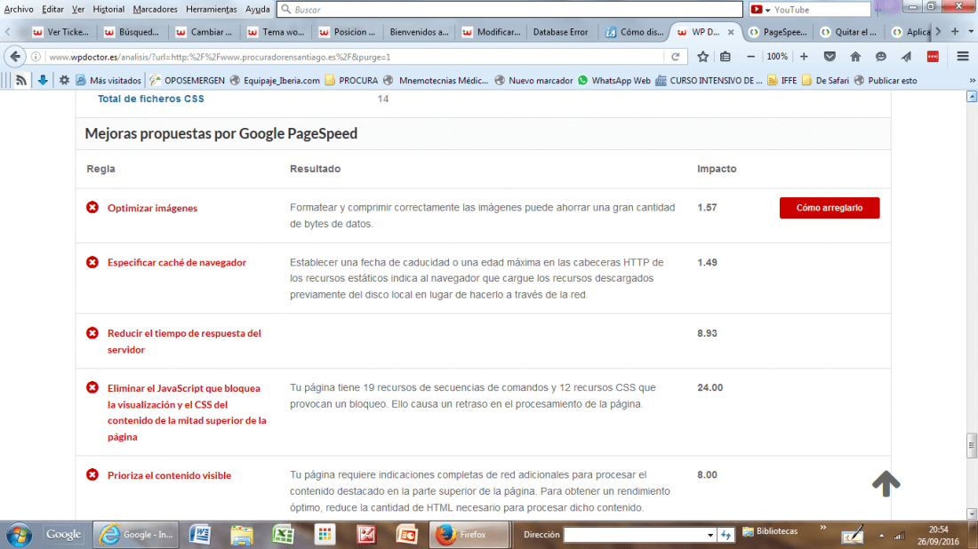Click the scrollbar down arrow

point(971,514)
